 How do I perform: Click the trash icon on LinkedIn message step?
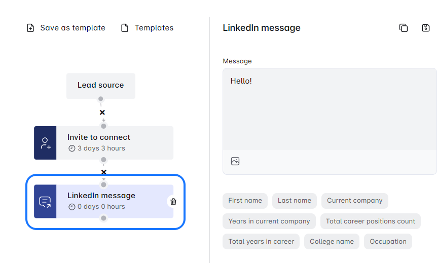(x=173, y=202)
